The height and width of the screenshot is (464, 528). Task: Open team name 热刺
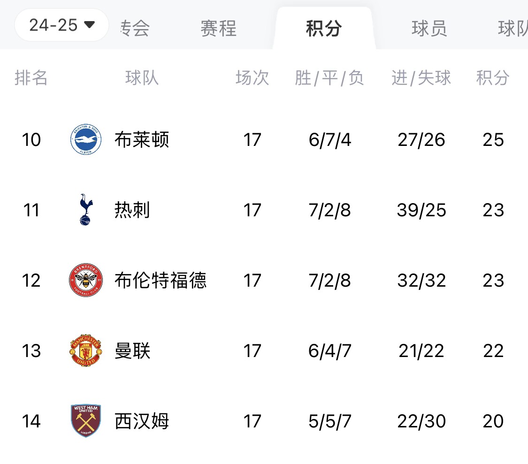point(132,210)
